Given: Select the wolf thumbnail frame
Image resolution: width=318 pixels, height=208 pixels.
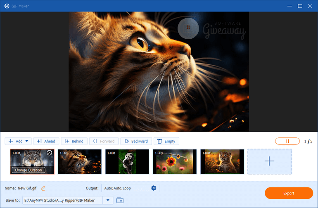Looking at the screenshot, I should point(32,162).
